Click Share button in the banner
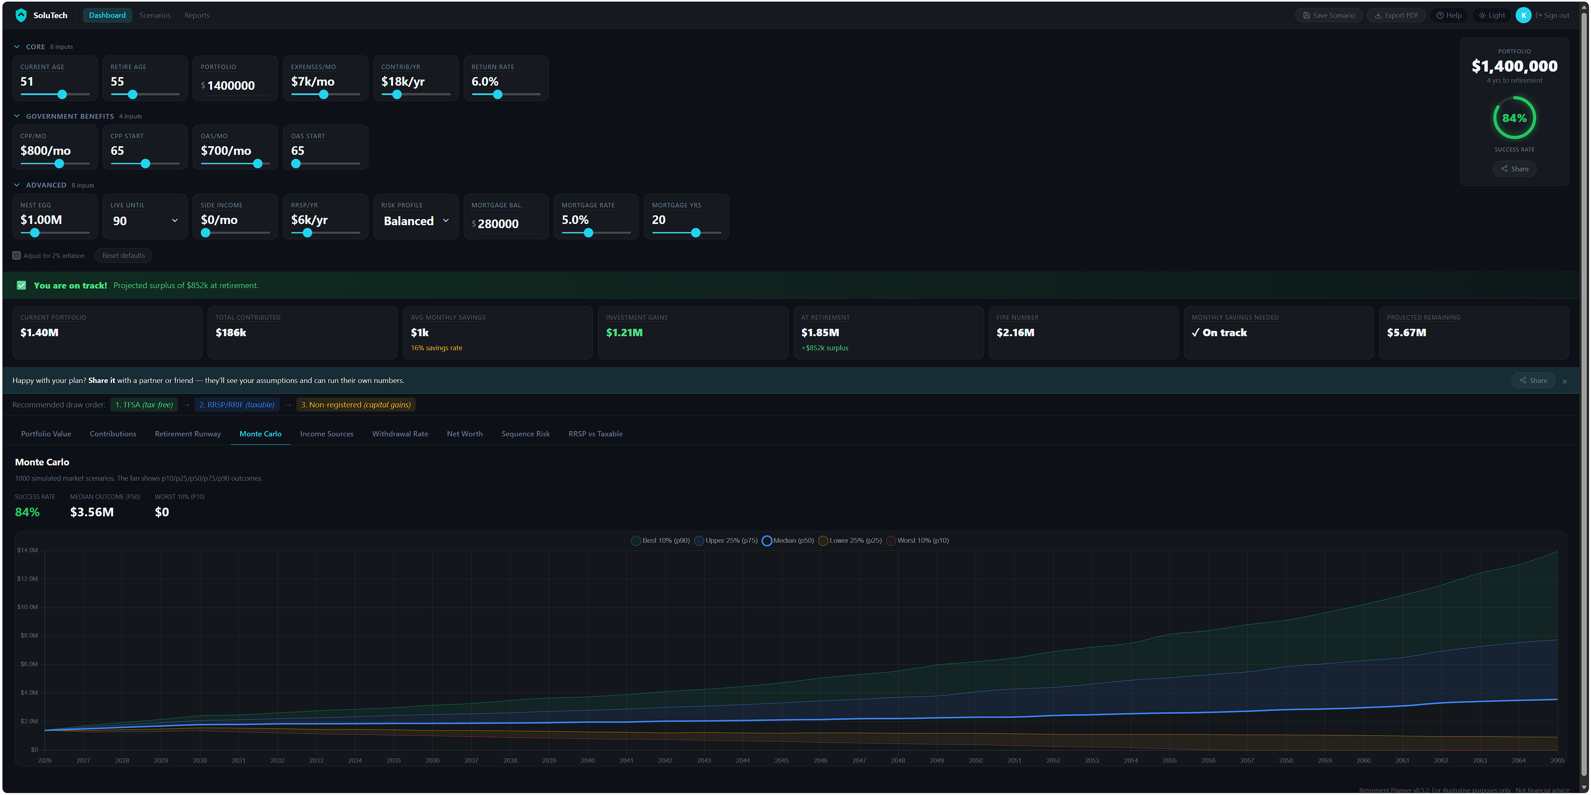The image size is (1591, 795). [x=1533, y=381]
